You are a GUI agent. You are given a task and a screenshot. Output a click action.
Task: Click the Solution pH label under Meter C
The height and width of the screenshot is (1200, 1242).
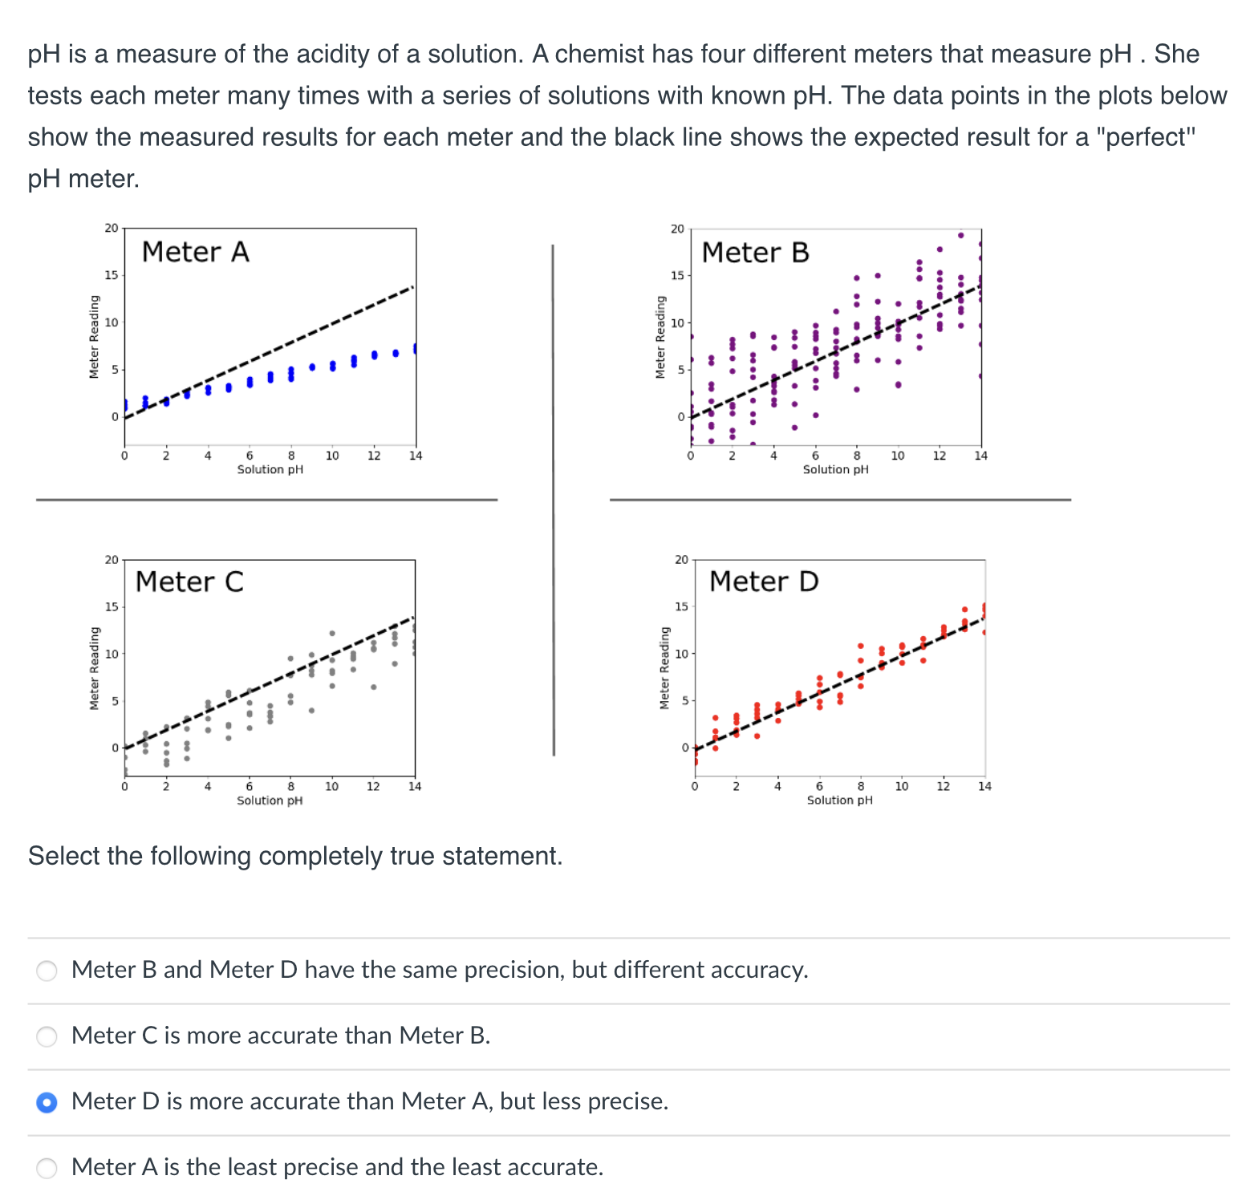268,801
